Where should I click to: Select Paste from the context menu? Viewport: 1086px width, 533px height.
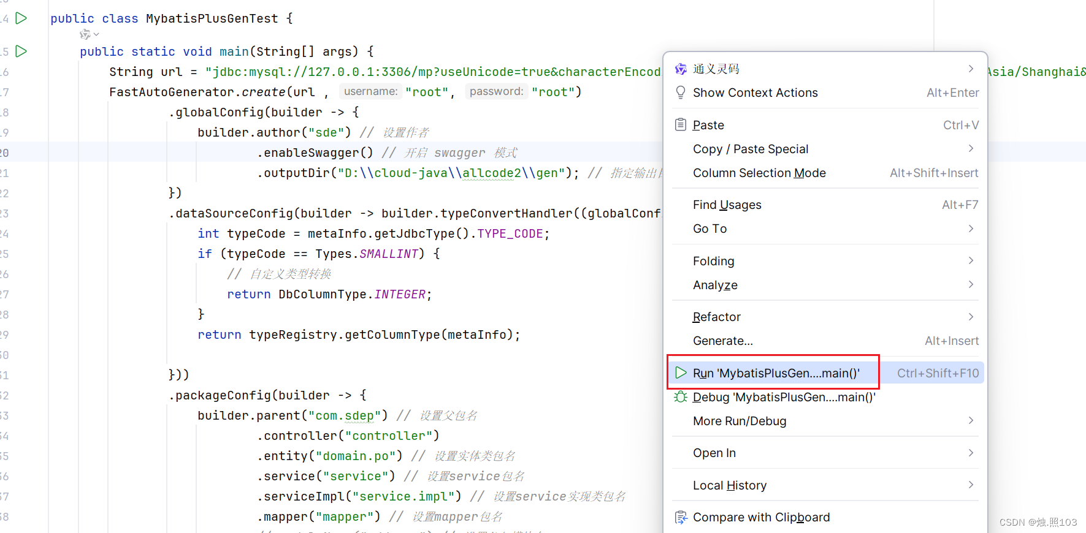click(x=825, y=125)
